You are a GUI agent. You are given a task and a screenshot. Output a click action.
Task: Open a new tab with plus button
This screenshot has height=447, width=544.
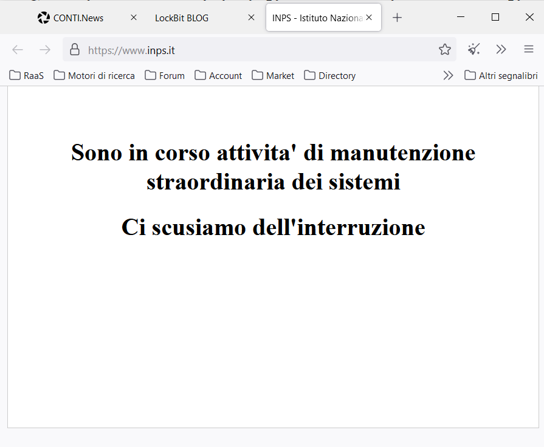click(x=397, y=18)
